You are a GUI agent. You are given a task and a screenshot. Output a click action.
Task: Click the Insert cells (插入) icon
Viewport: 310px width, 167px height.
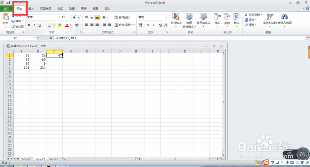(218, 17)
